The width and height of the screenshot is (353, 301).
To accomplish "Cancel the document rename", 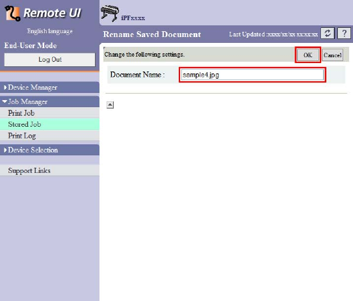I will pyautogui.click(x=332, y=55).
